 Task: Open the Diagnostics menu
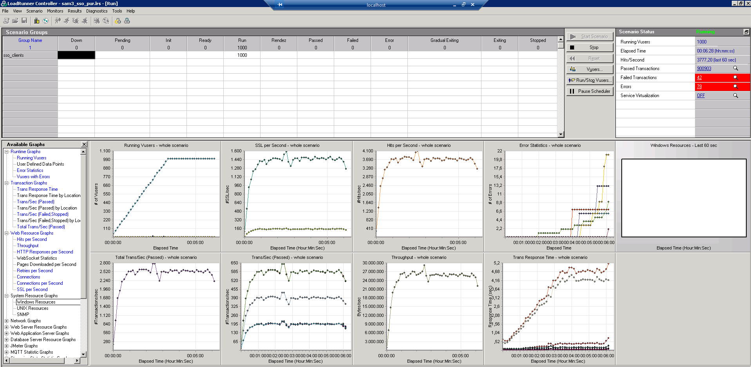[x=96, y=11]
